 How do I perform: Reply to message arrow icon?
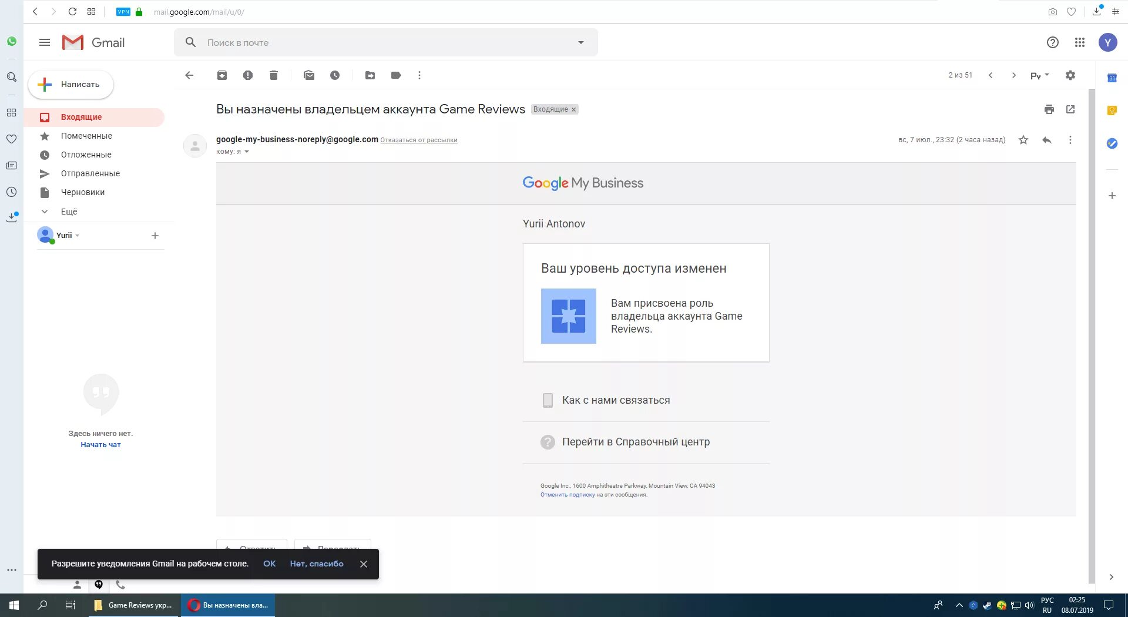tap(1047, 140)
